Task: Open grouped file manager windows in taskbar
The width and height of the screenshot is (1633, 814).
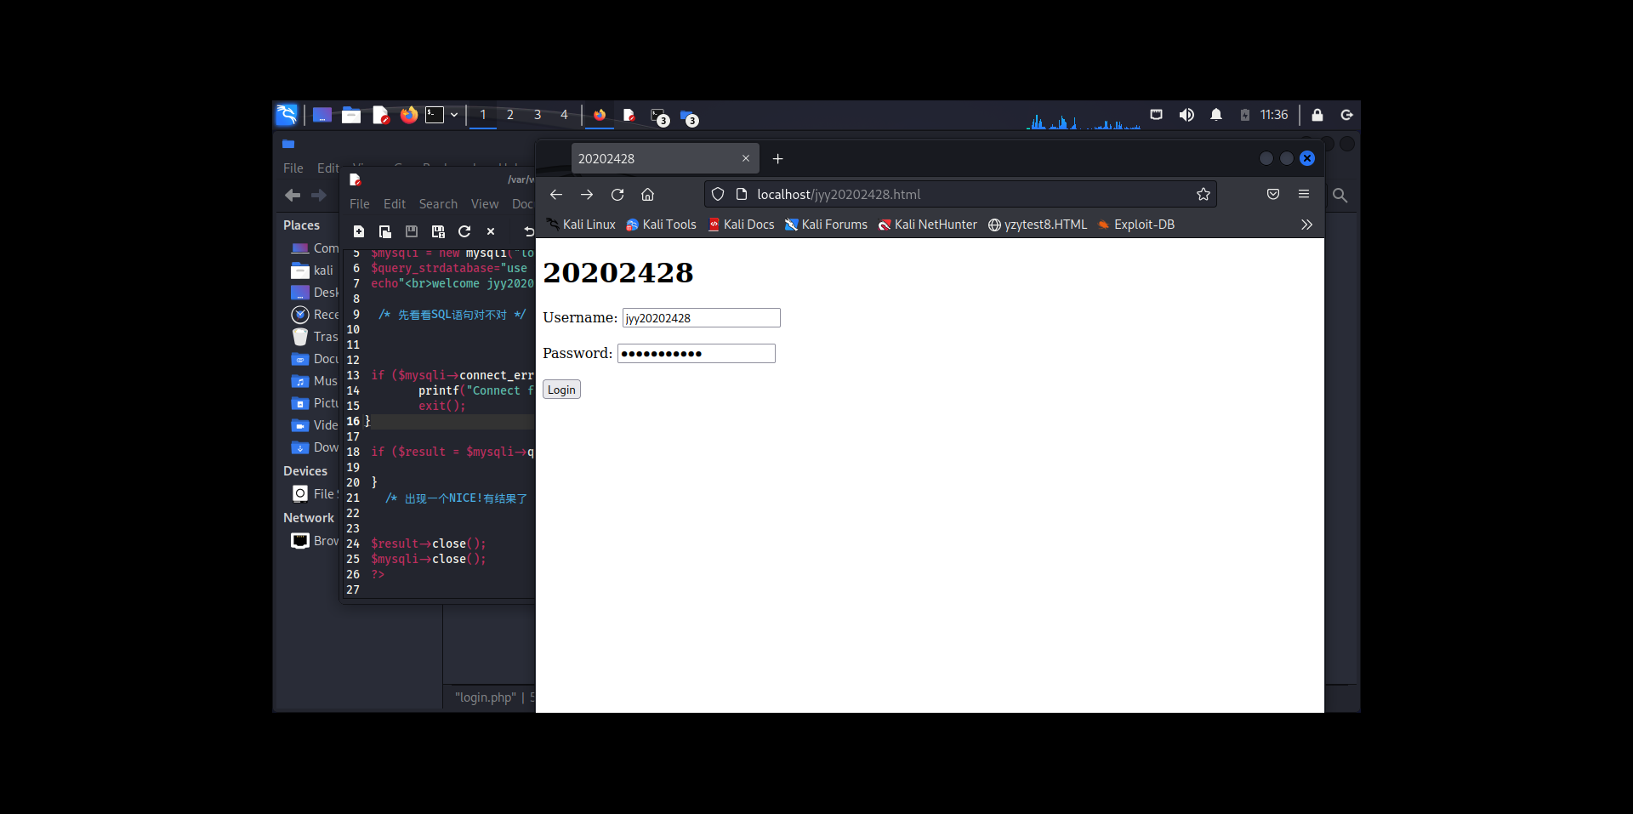Action: tap(689, 117)
